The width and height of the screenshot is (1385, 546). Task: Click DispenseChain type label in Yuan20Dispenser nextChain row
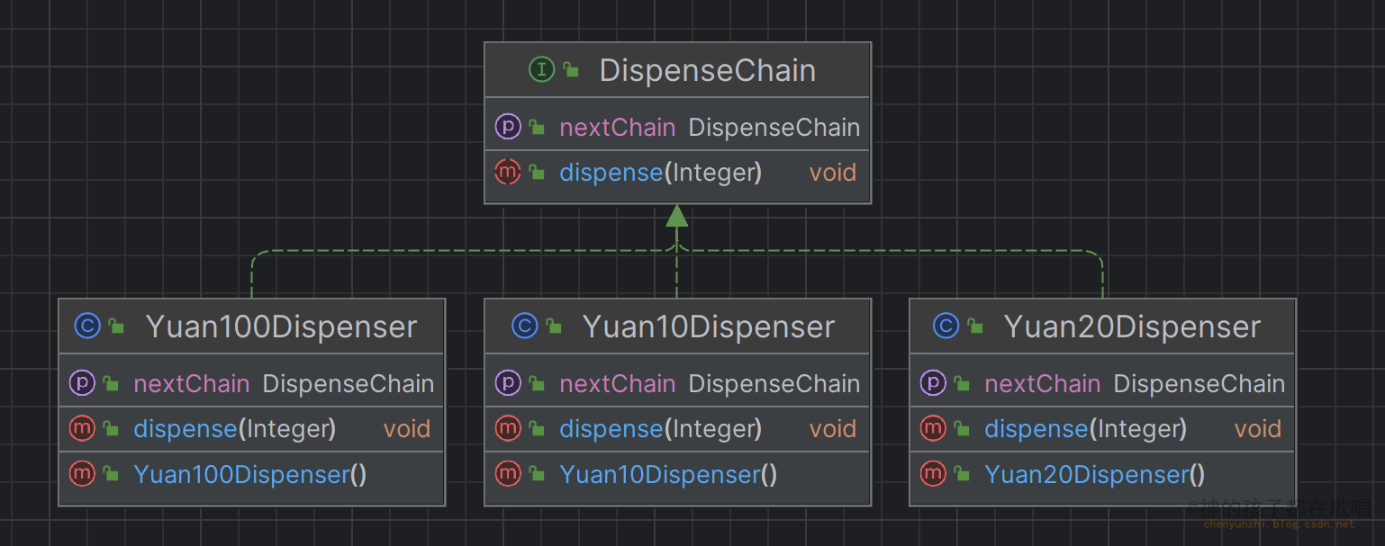[1199, 384]
